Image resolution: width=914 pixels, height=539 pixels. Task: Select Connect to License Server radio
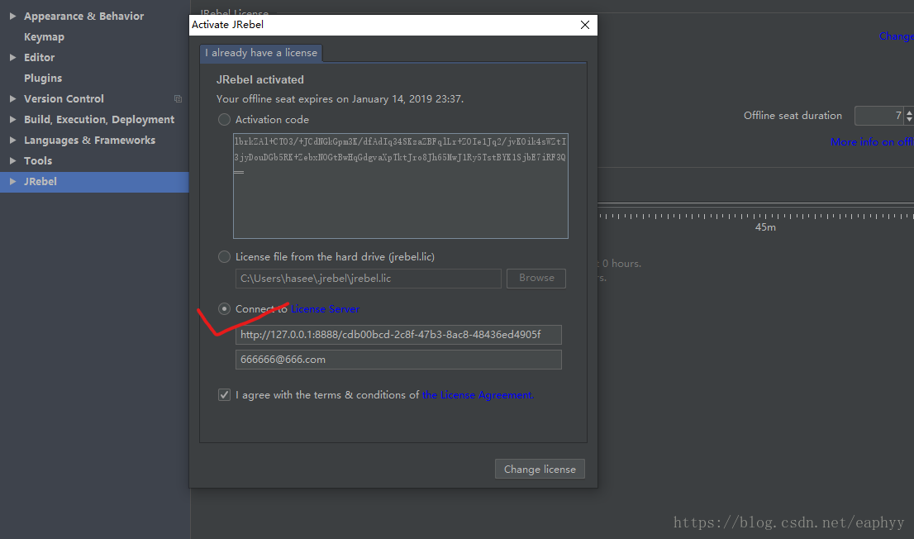(224, 309)
